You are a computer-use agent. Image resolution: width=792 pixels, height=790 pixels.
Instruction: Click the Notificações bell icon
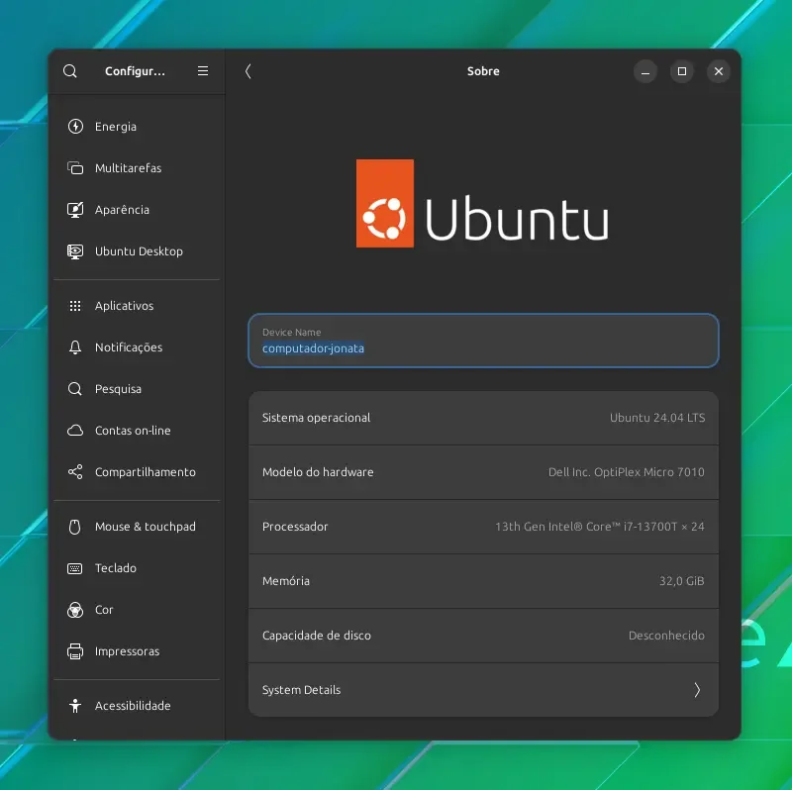click(75, 347)
